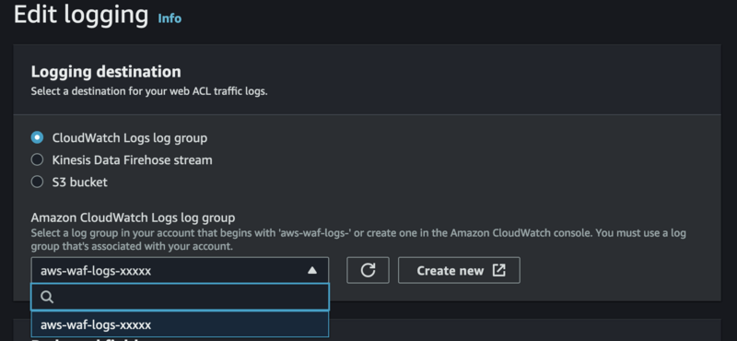The height and width of the screenshot is (341, 737).
Task: Click the upward triangle arrow of the dropdown
Action: (312, 270)
